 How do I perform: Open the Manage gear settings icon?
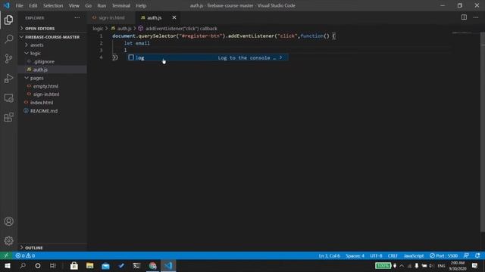(x=8, y=240)
